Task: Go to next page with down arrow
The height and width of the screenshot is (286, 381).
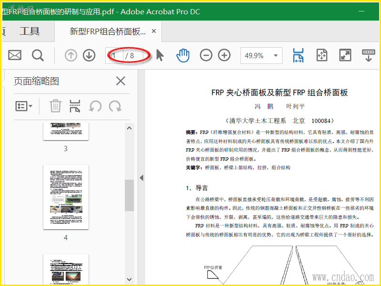Action: click(x=89, y=55)
